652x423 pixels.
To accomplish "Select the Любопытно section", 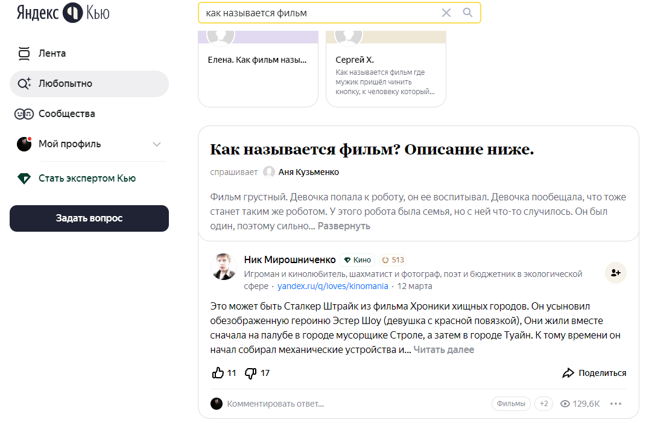I will (x=65, y=83).
